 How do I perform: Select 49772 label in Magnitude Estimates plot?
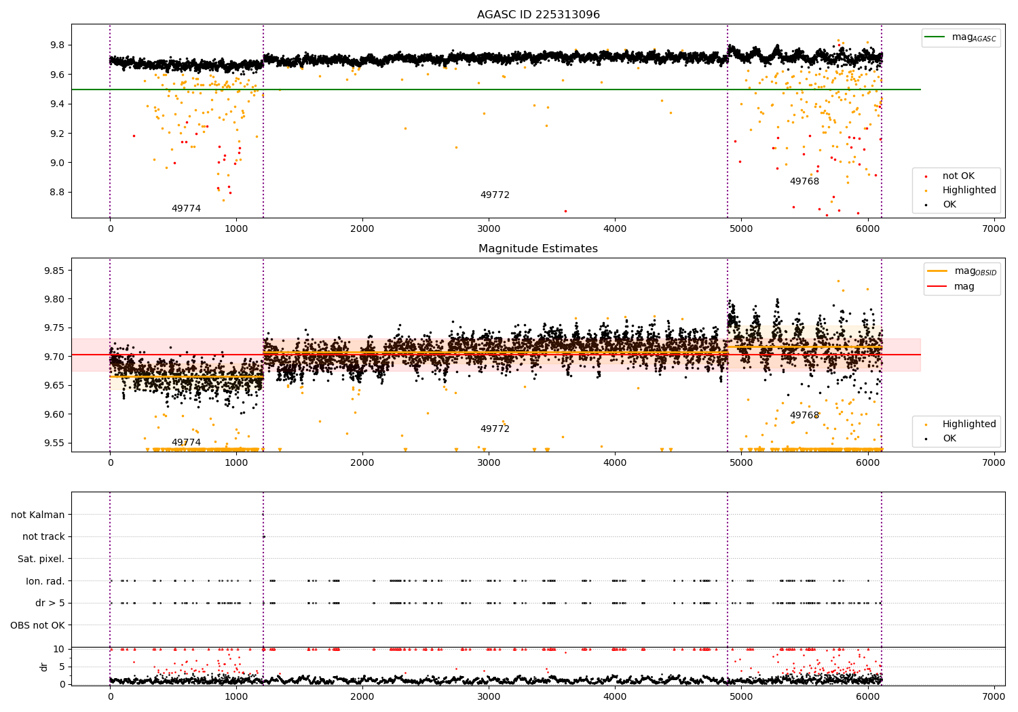pyautogui.click(x=495, y=429)
